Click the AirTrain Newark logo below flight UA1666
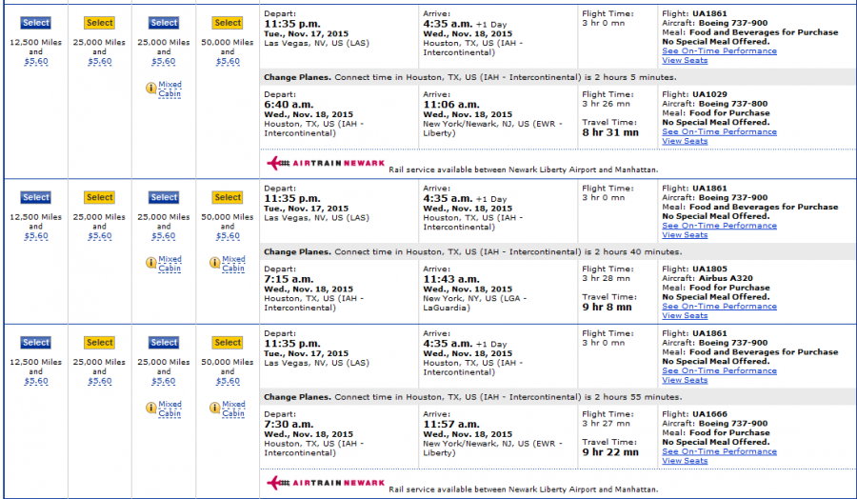The width and height of the screenshot is (857, 499). (326, 483)
